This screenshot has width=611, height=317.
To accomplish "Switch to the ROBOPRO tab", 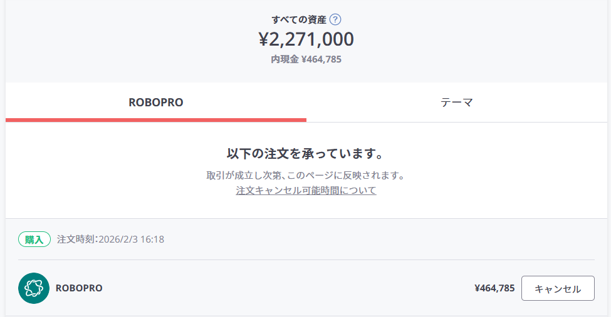I will click(156, 102).
